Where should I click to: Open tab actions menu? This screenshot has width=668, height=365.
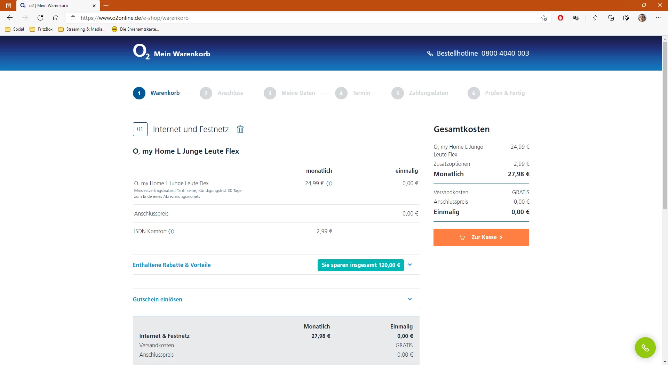8,6
